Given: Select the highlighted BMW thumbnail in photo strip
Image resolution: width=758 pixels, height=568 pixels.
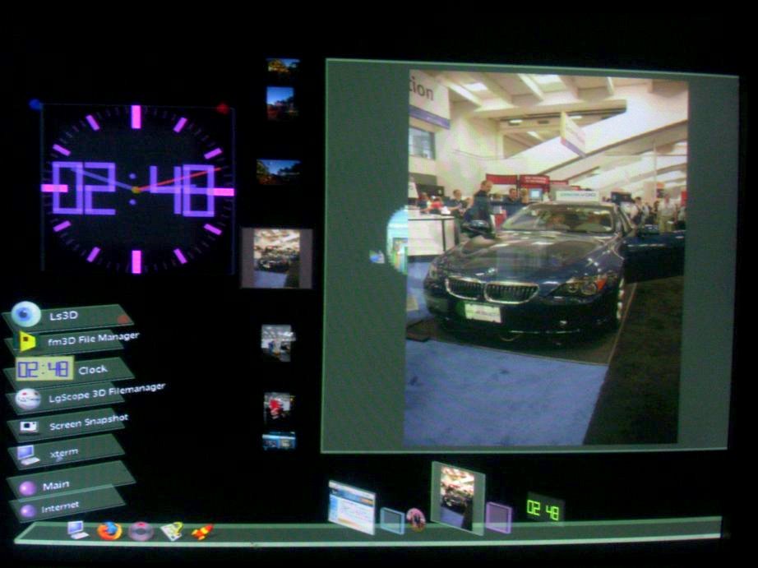Looking at the screenshot, I should [x=276, y=258].
